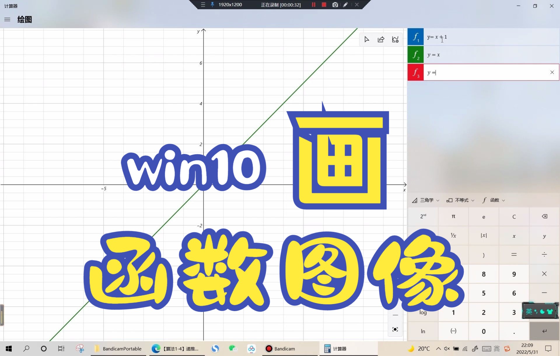Toggle the 2nd function key

click(x=423, y=216)
